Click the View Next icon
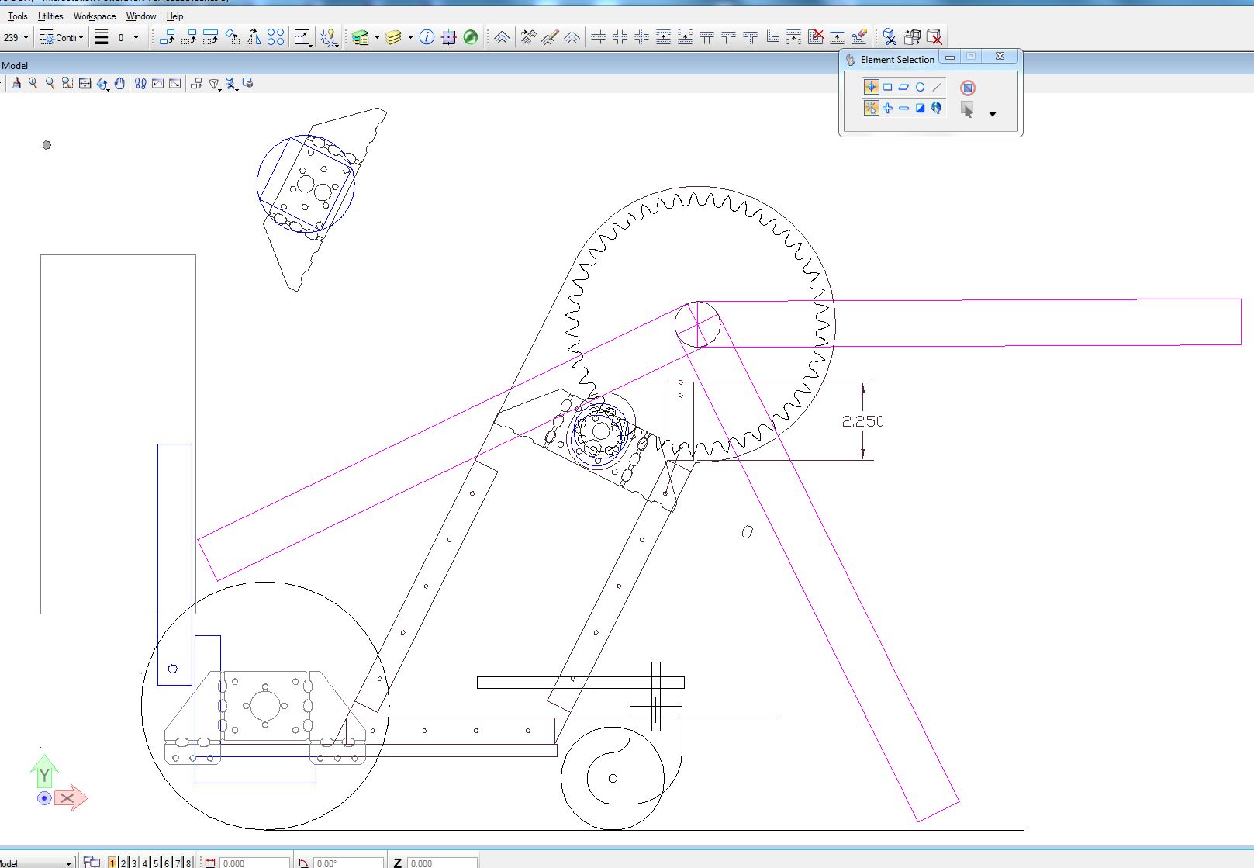 [175, 83]
